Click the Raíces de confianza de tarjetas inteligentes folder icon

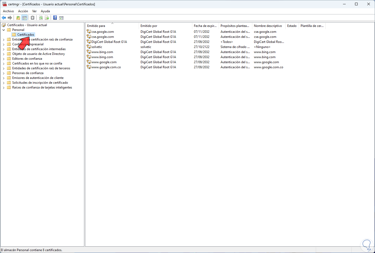point(9,87)
